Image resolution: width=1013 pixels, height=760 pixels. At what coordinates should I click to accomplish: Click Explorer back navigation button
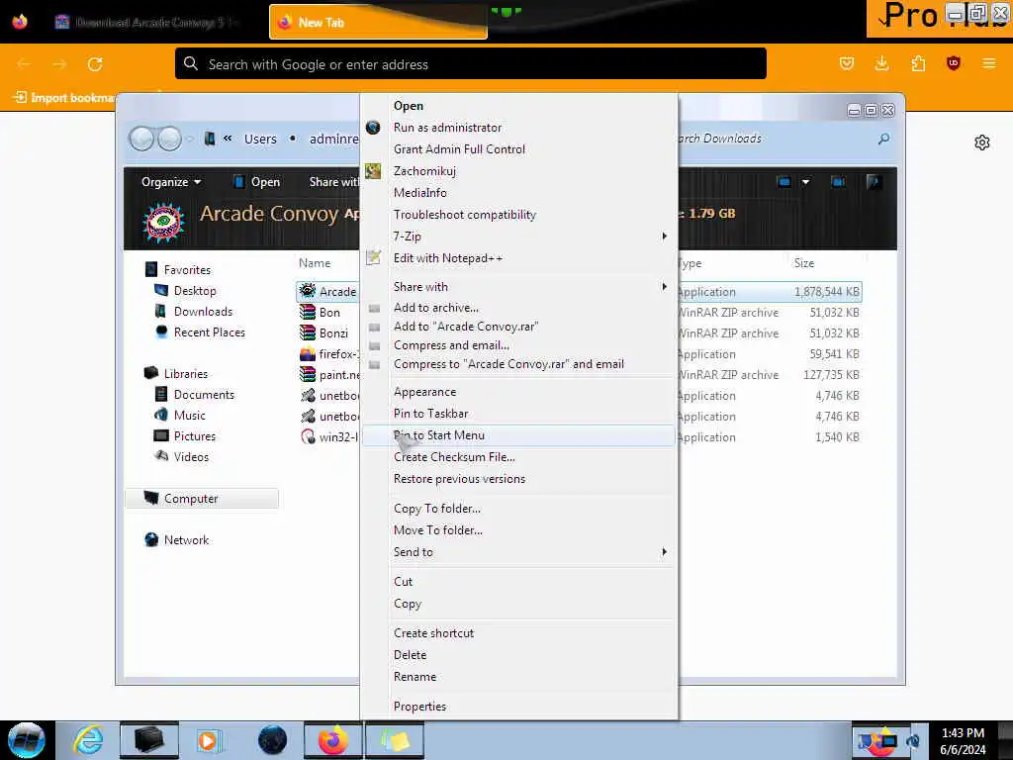click(141, 139)
